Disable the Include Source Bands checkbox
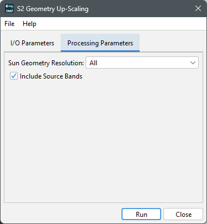This screenshot has width=207, height=224. coord(14,76)
